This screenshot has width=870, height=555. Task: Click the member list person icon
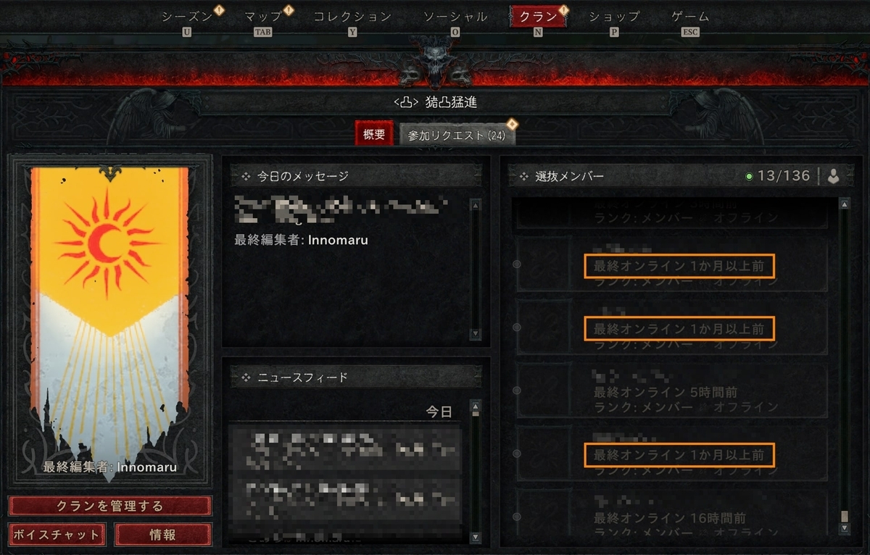(x=833, y=176)
